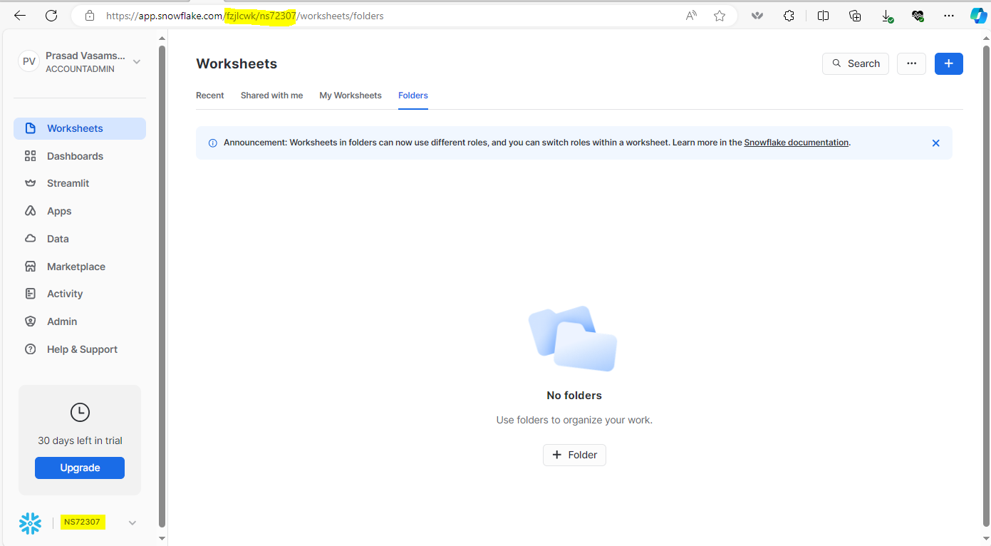Screen dimensions: 991x546
Task: Expand the user profile chevron
Action: pos(137,62)
